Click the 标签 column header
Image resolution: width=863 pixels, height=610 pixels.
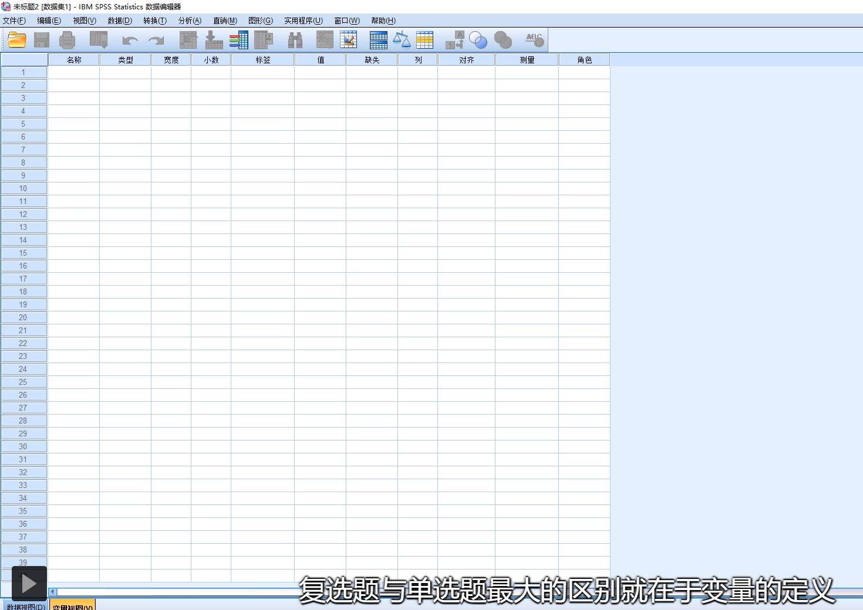pos(263,60)
